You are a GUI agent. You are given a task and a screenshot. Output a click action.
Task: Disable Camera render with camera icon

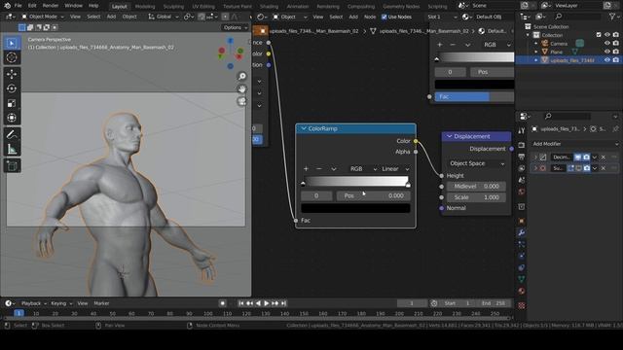point(616,43)
